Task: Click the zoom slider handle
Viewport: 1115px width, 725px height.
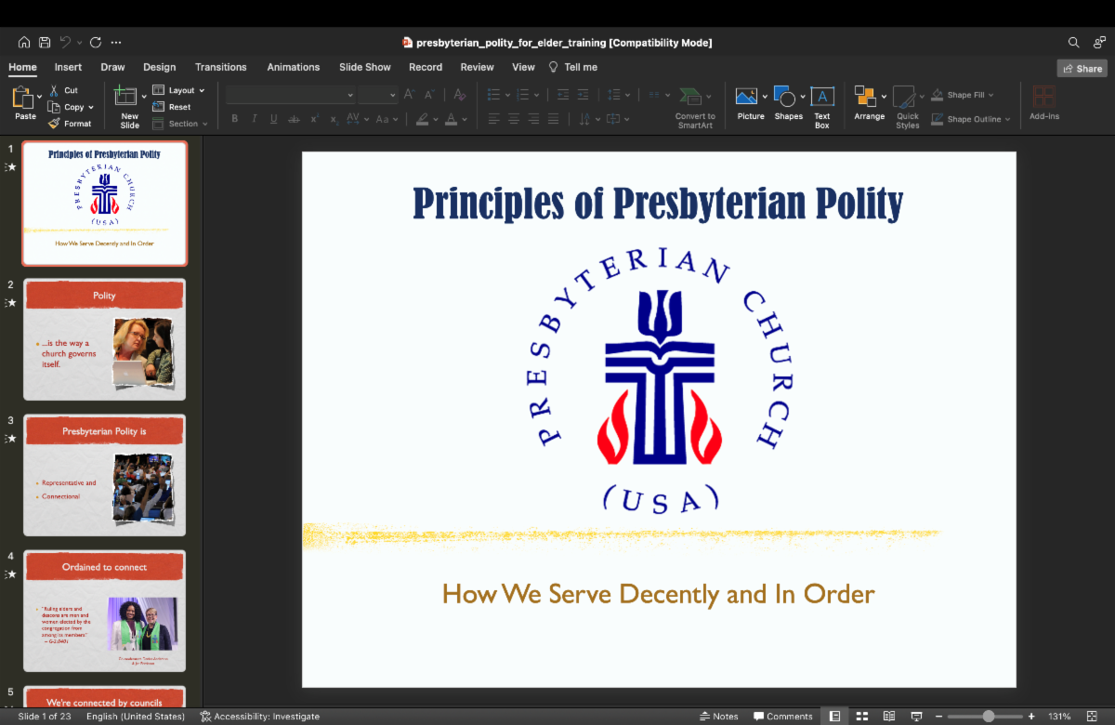Action: [989, 717]
